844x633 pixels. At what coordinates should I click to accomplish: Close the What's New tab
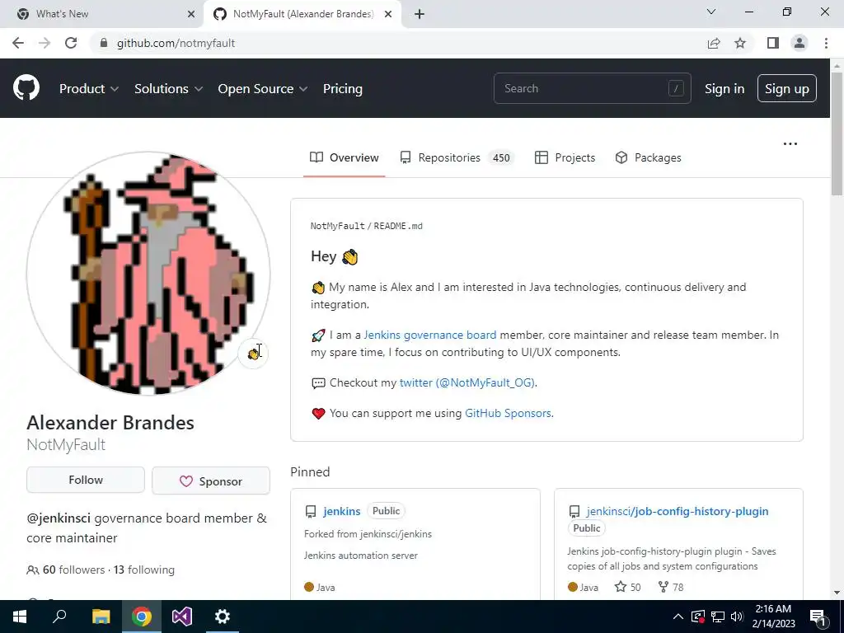[x=191, y=14]
